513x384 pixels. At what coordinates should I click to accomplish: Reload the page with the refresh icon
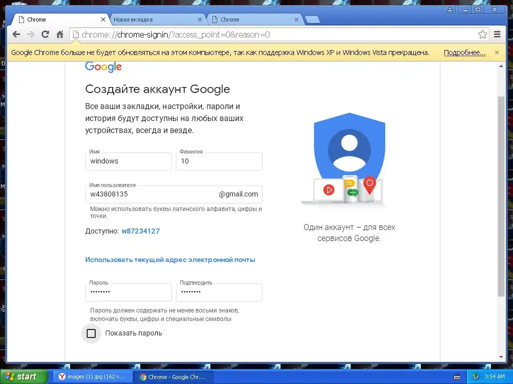pos(45,34)
